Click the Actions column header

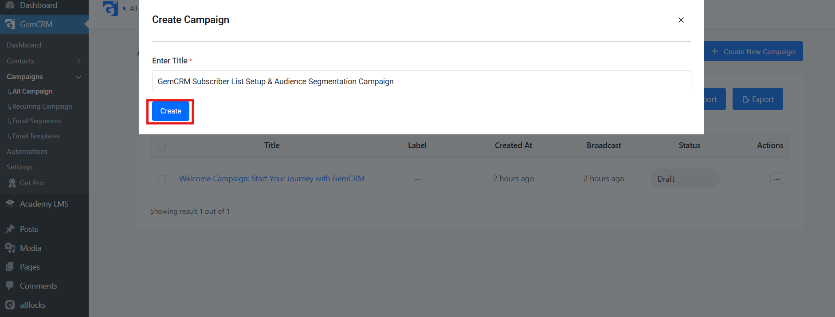pyautogui.click(x=770, y=145)
